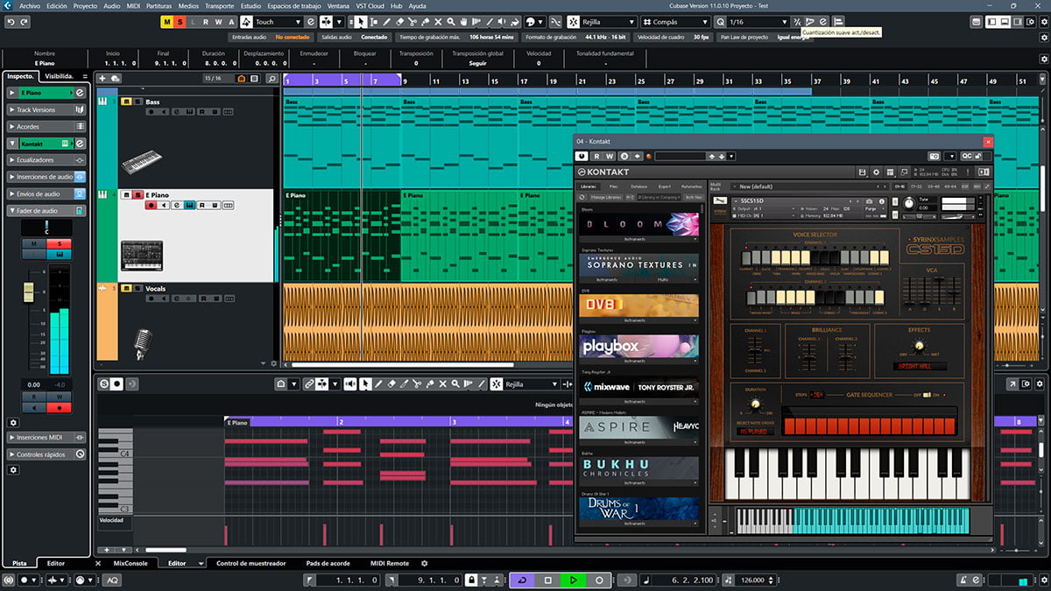Select the Mute X tool in top toolbar
Image resolution: width=1051 pixels, height=591 pixels.
tap(437, 21)
